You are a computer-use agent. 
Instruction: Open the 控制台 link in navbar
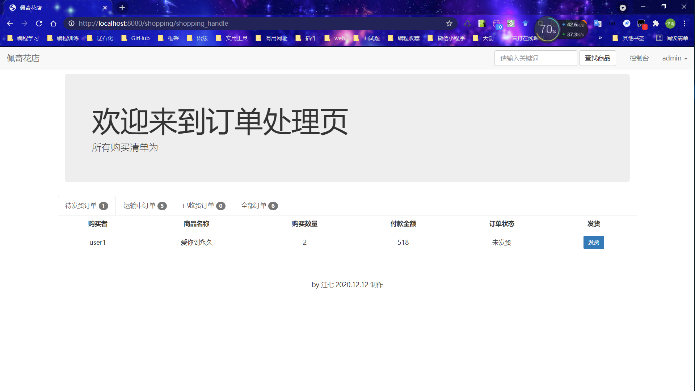tap(639, 58)
